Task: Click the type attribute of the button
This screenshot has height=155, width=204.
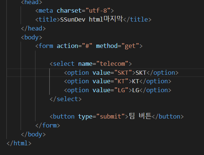Action: [85, 117]
